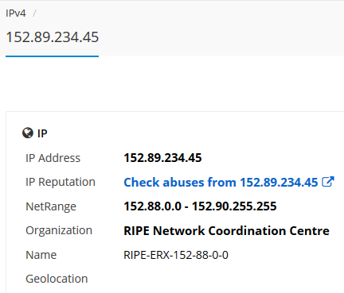Select the RIPE-ERX-152-88-0-0 network name

pos(176,255)
